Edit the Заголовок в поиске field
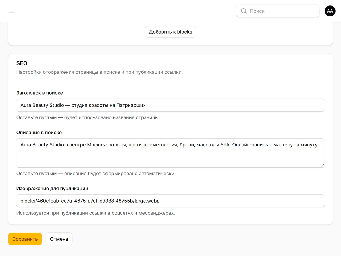Viewport: 341px width, 256px height. (170, 105)
